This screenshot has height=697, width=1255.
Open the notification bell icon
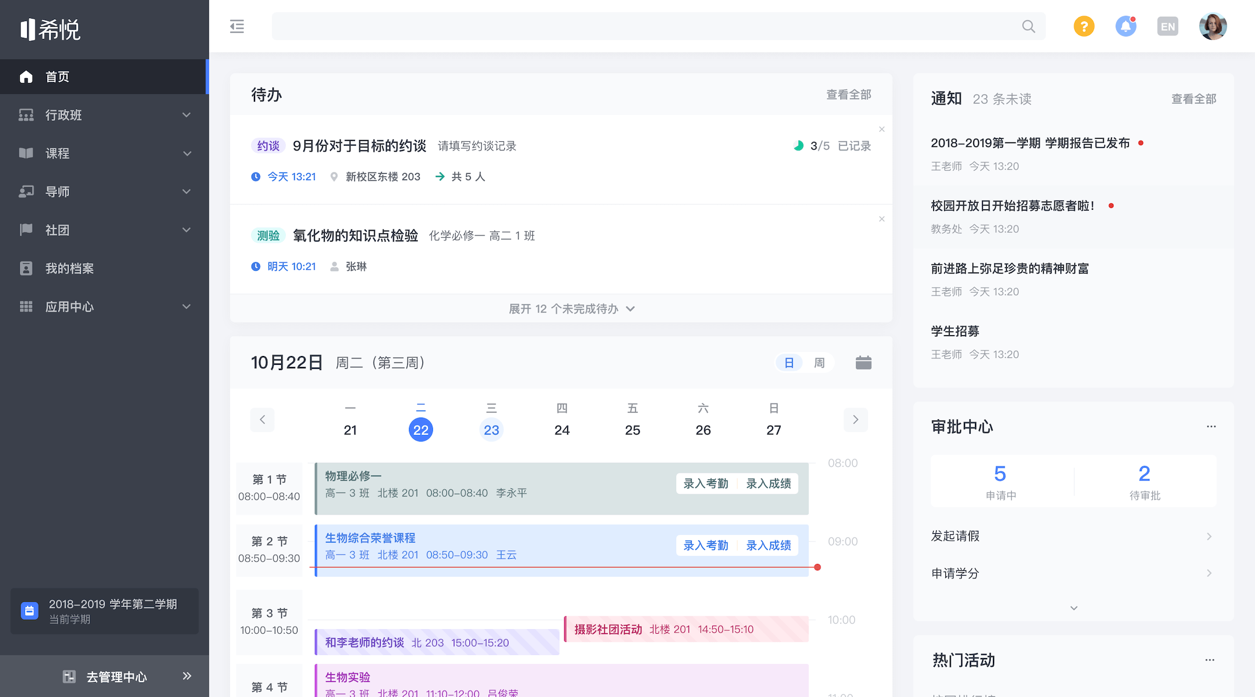[x=1125, y=26]
